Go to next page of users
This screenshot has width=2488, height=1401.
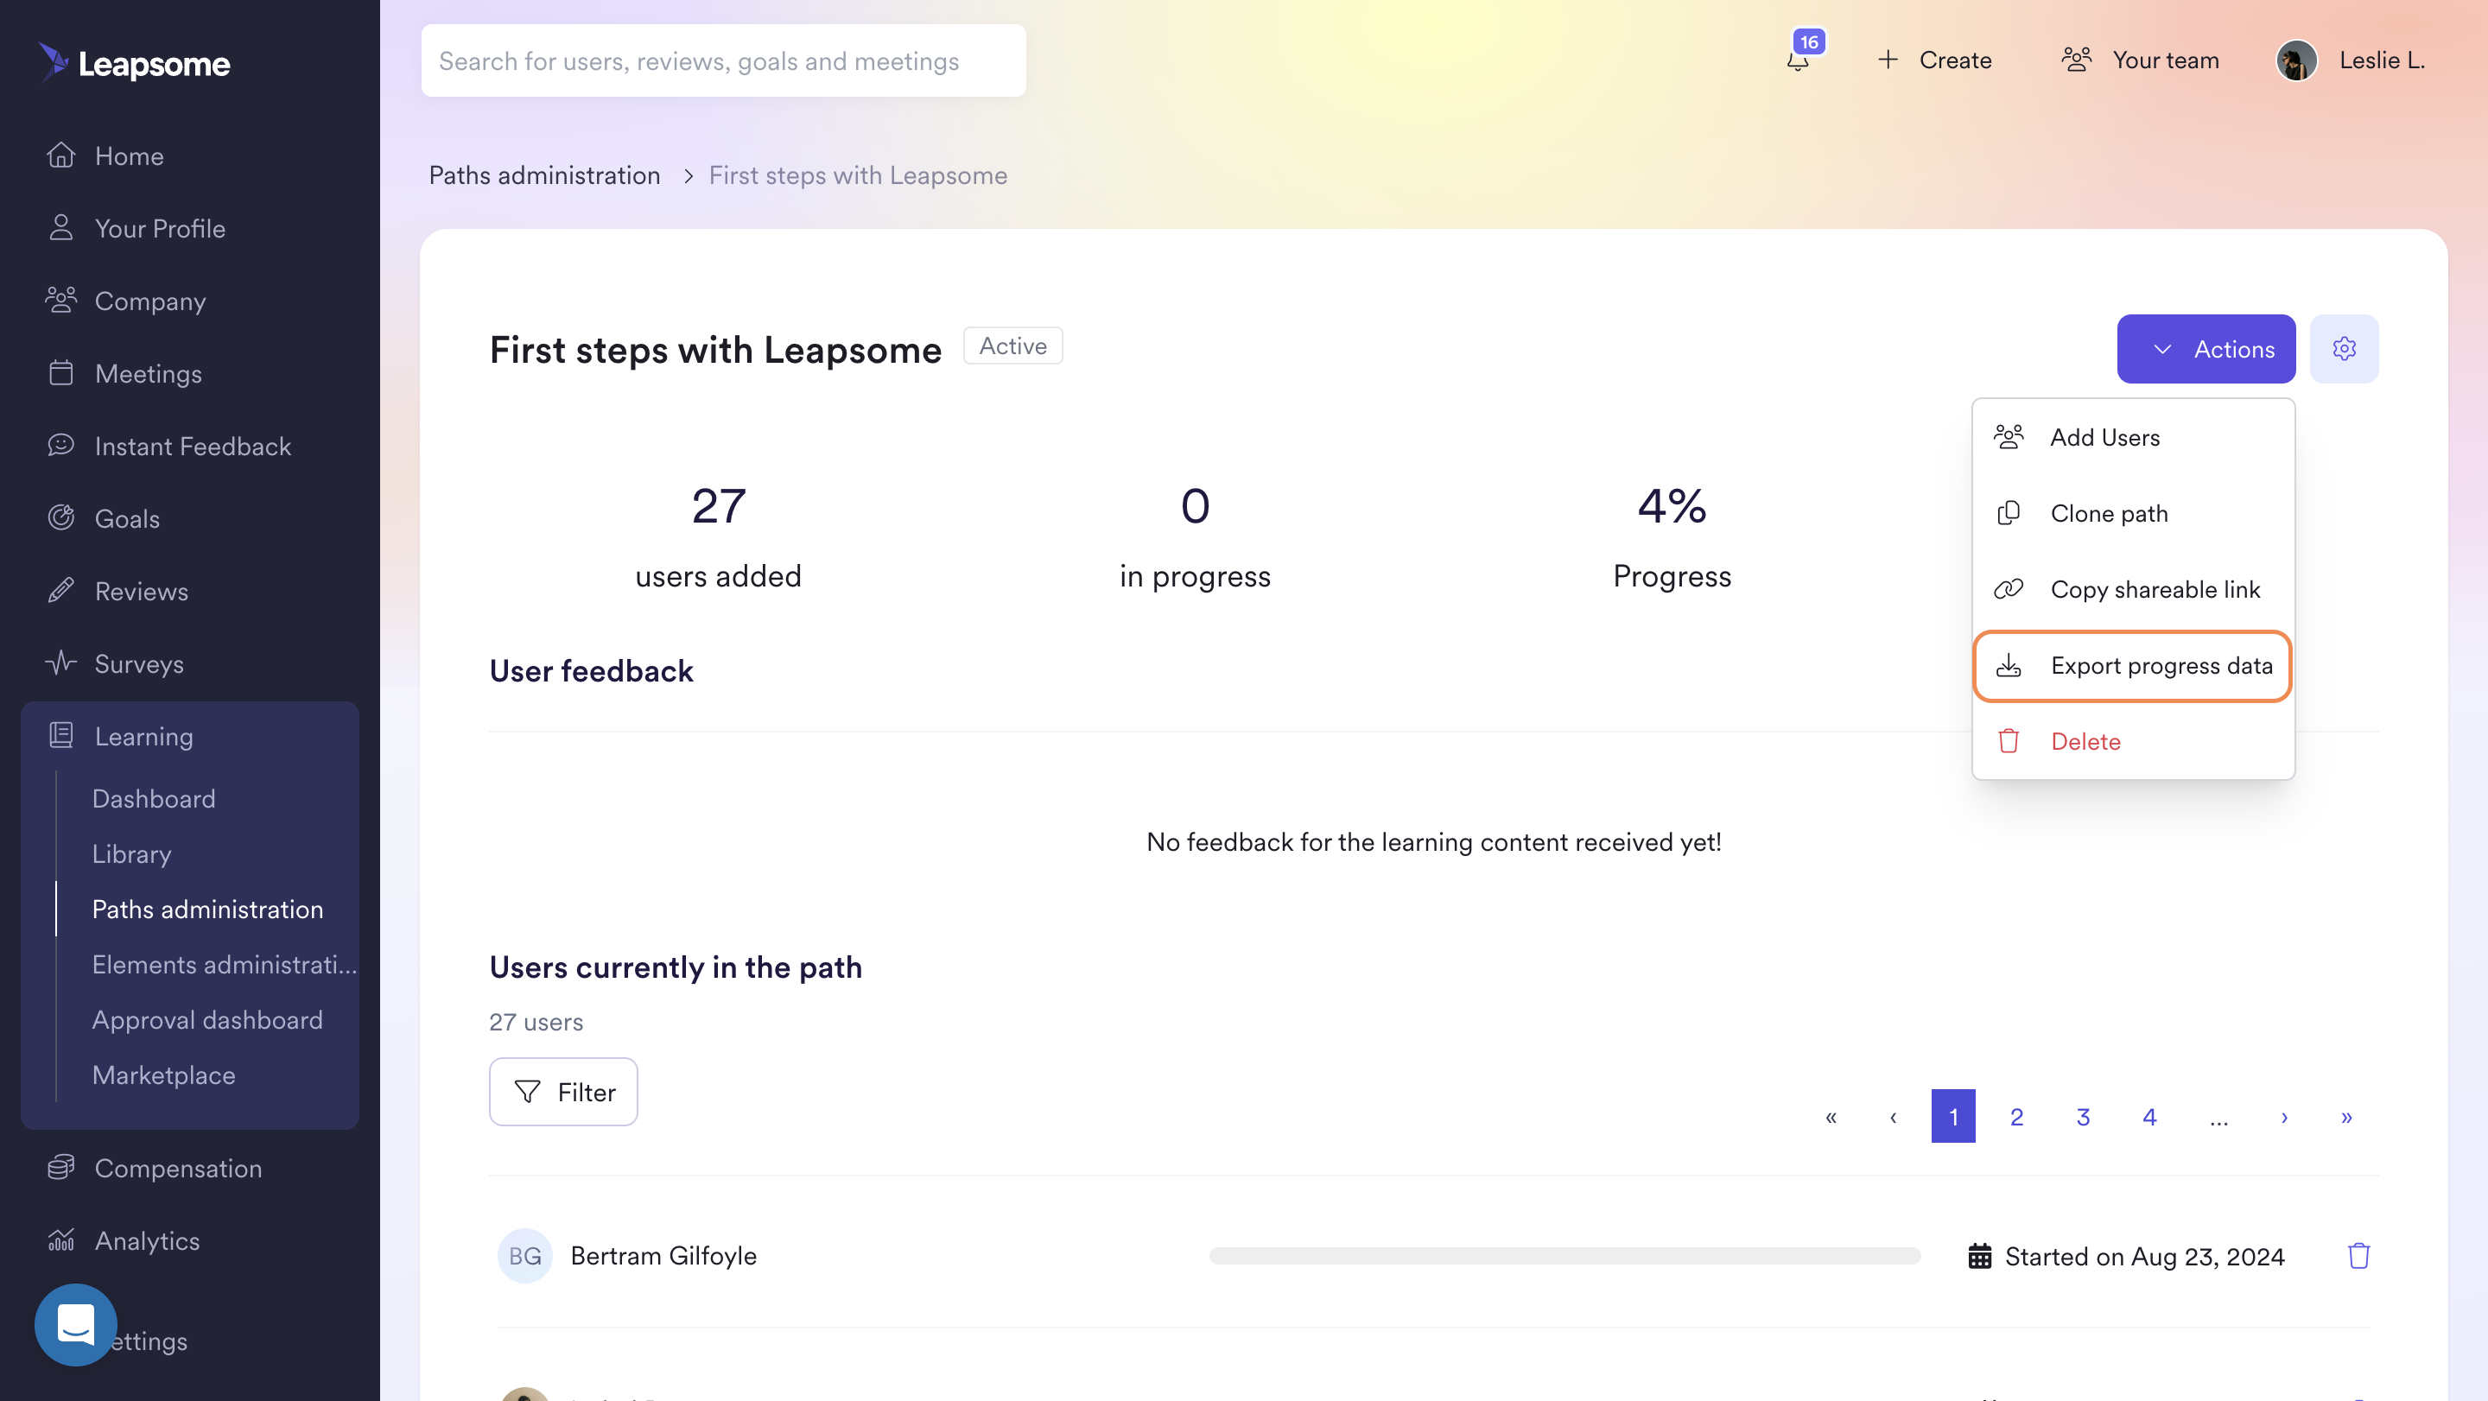coord(2284,1116)
